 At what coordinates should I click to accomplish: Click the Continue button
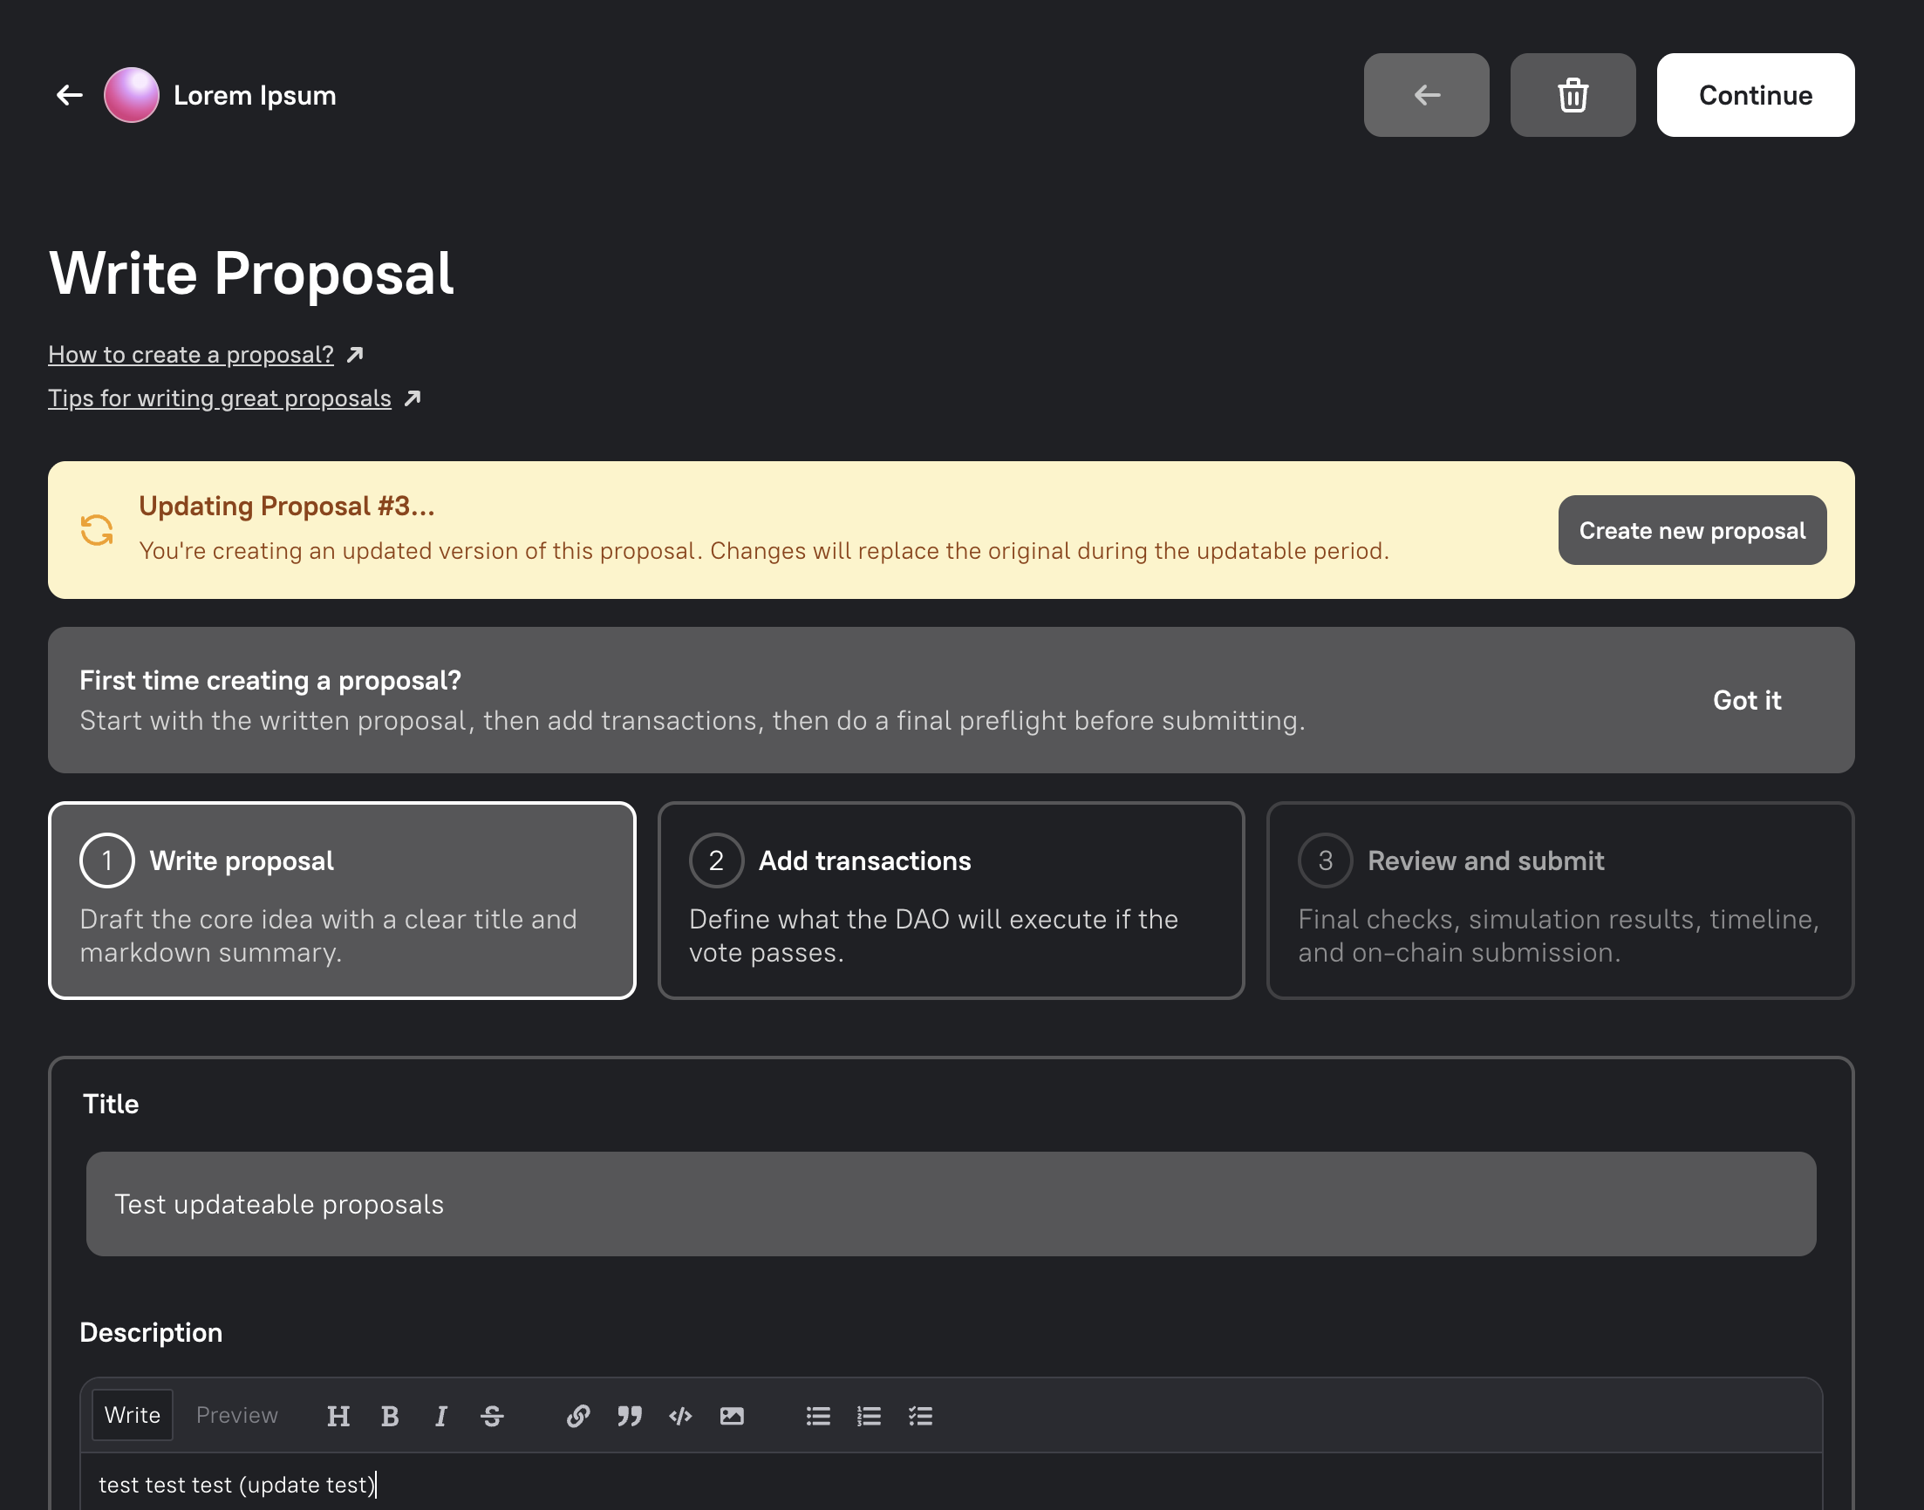1755,95
